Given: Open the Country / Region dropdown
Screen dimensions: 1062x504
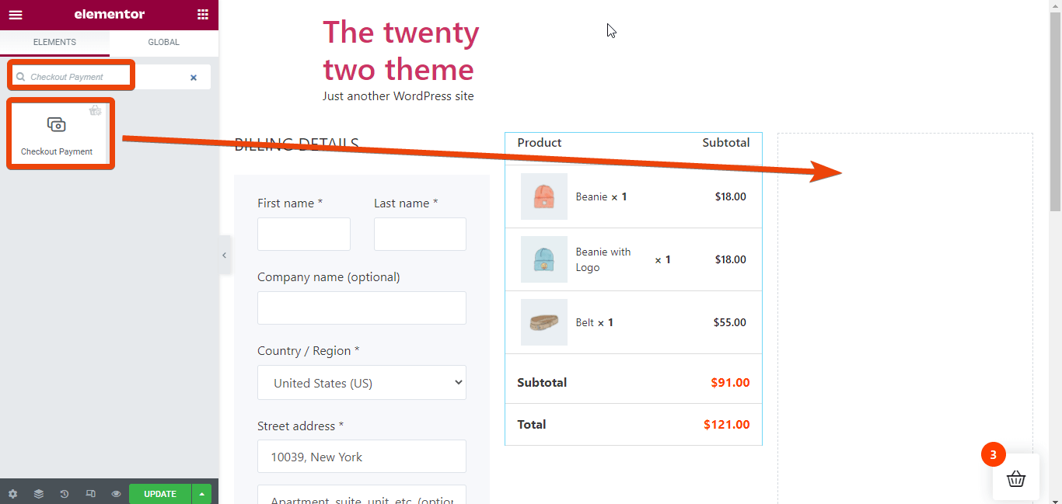Looking at the screenshot, I should point(362,382).
